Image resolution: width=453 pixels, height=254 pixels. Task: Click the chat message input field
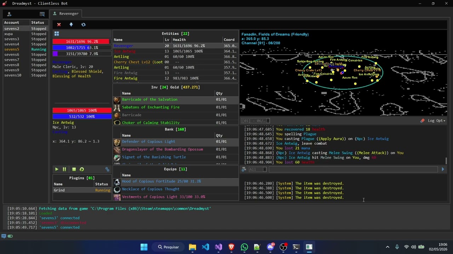[x=353, y=169]
